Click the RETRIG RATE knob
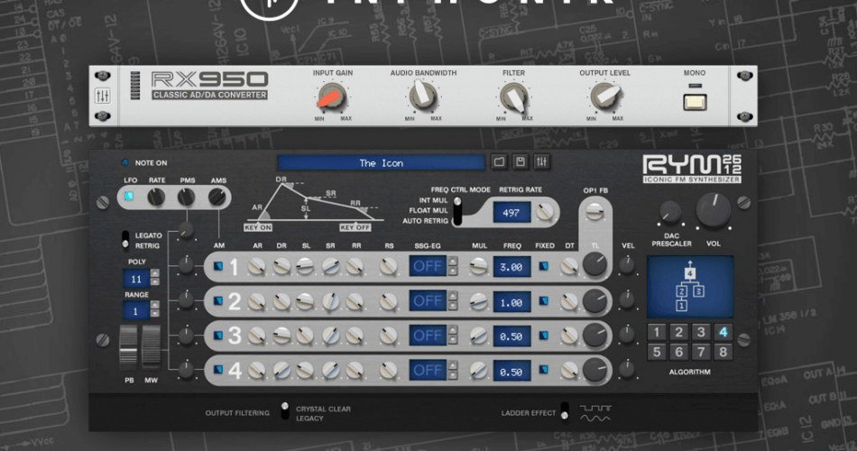This screenshot has height=451, width=857. coord(544,212)
